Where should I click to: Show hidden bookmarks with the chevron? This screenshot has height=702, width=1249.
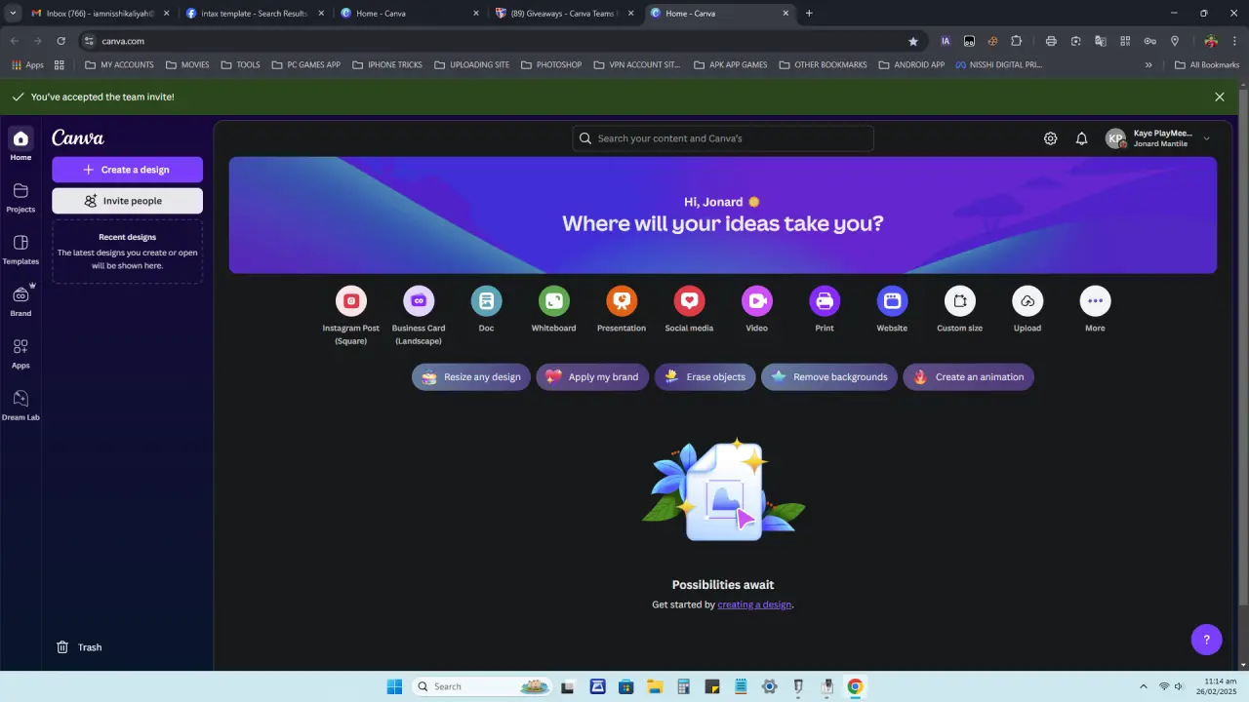click(x=1148, y=65)
